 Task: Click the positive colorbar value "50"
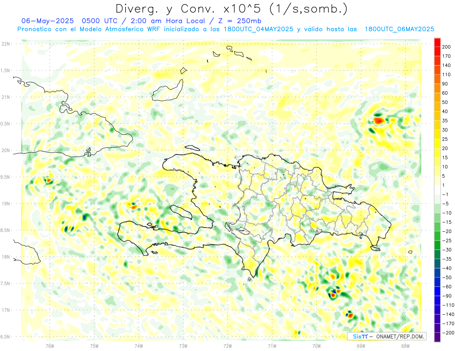click(446, 102)
